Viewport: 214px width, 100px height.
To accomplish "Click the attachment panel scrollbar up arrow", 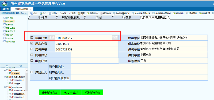I will 26,71.
